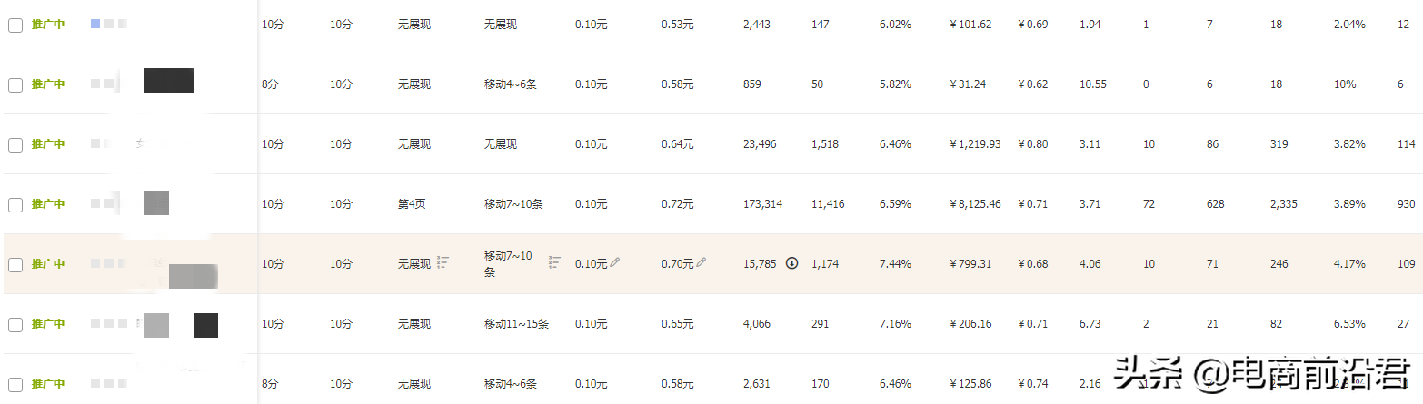1423x404 pixels.
Task: Enable the checkbox in the highlighted 15,785 row
Action: [15, 264]
